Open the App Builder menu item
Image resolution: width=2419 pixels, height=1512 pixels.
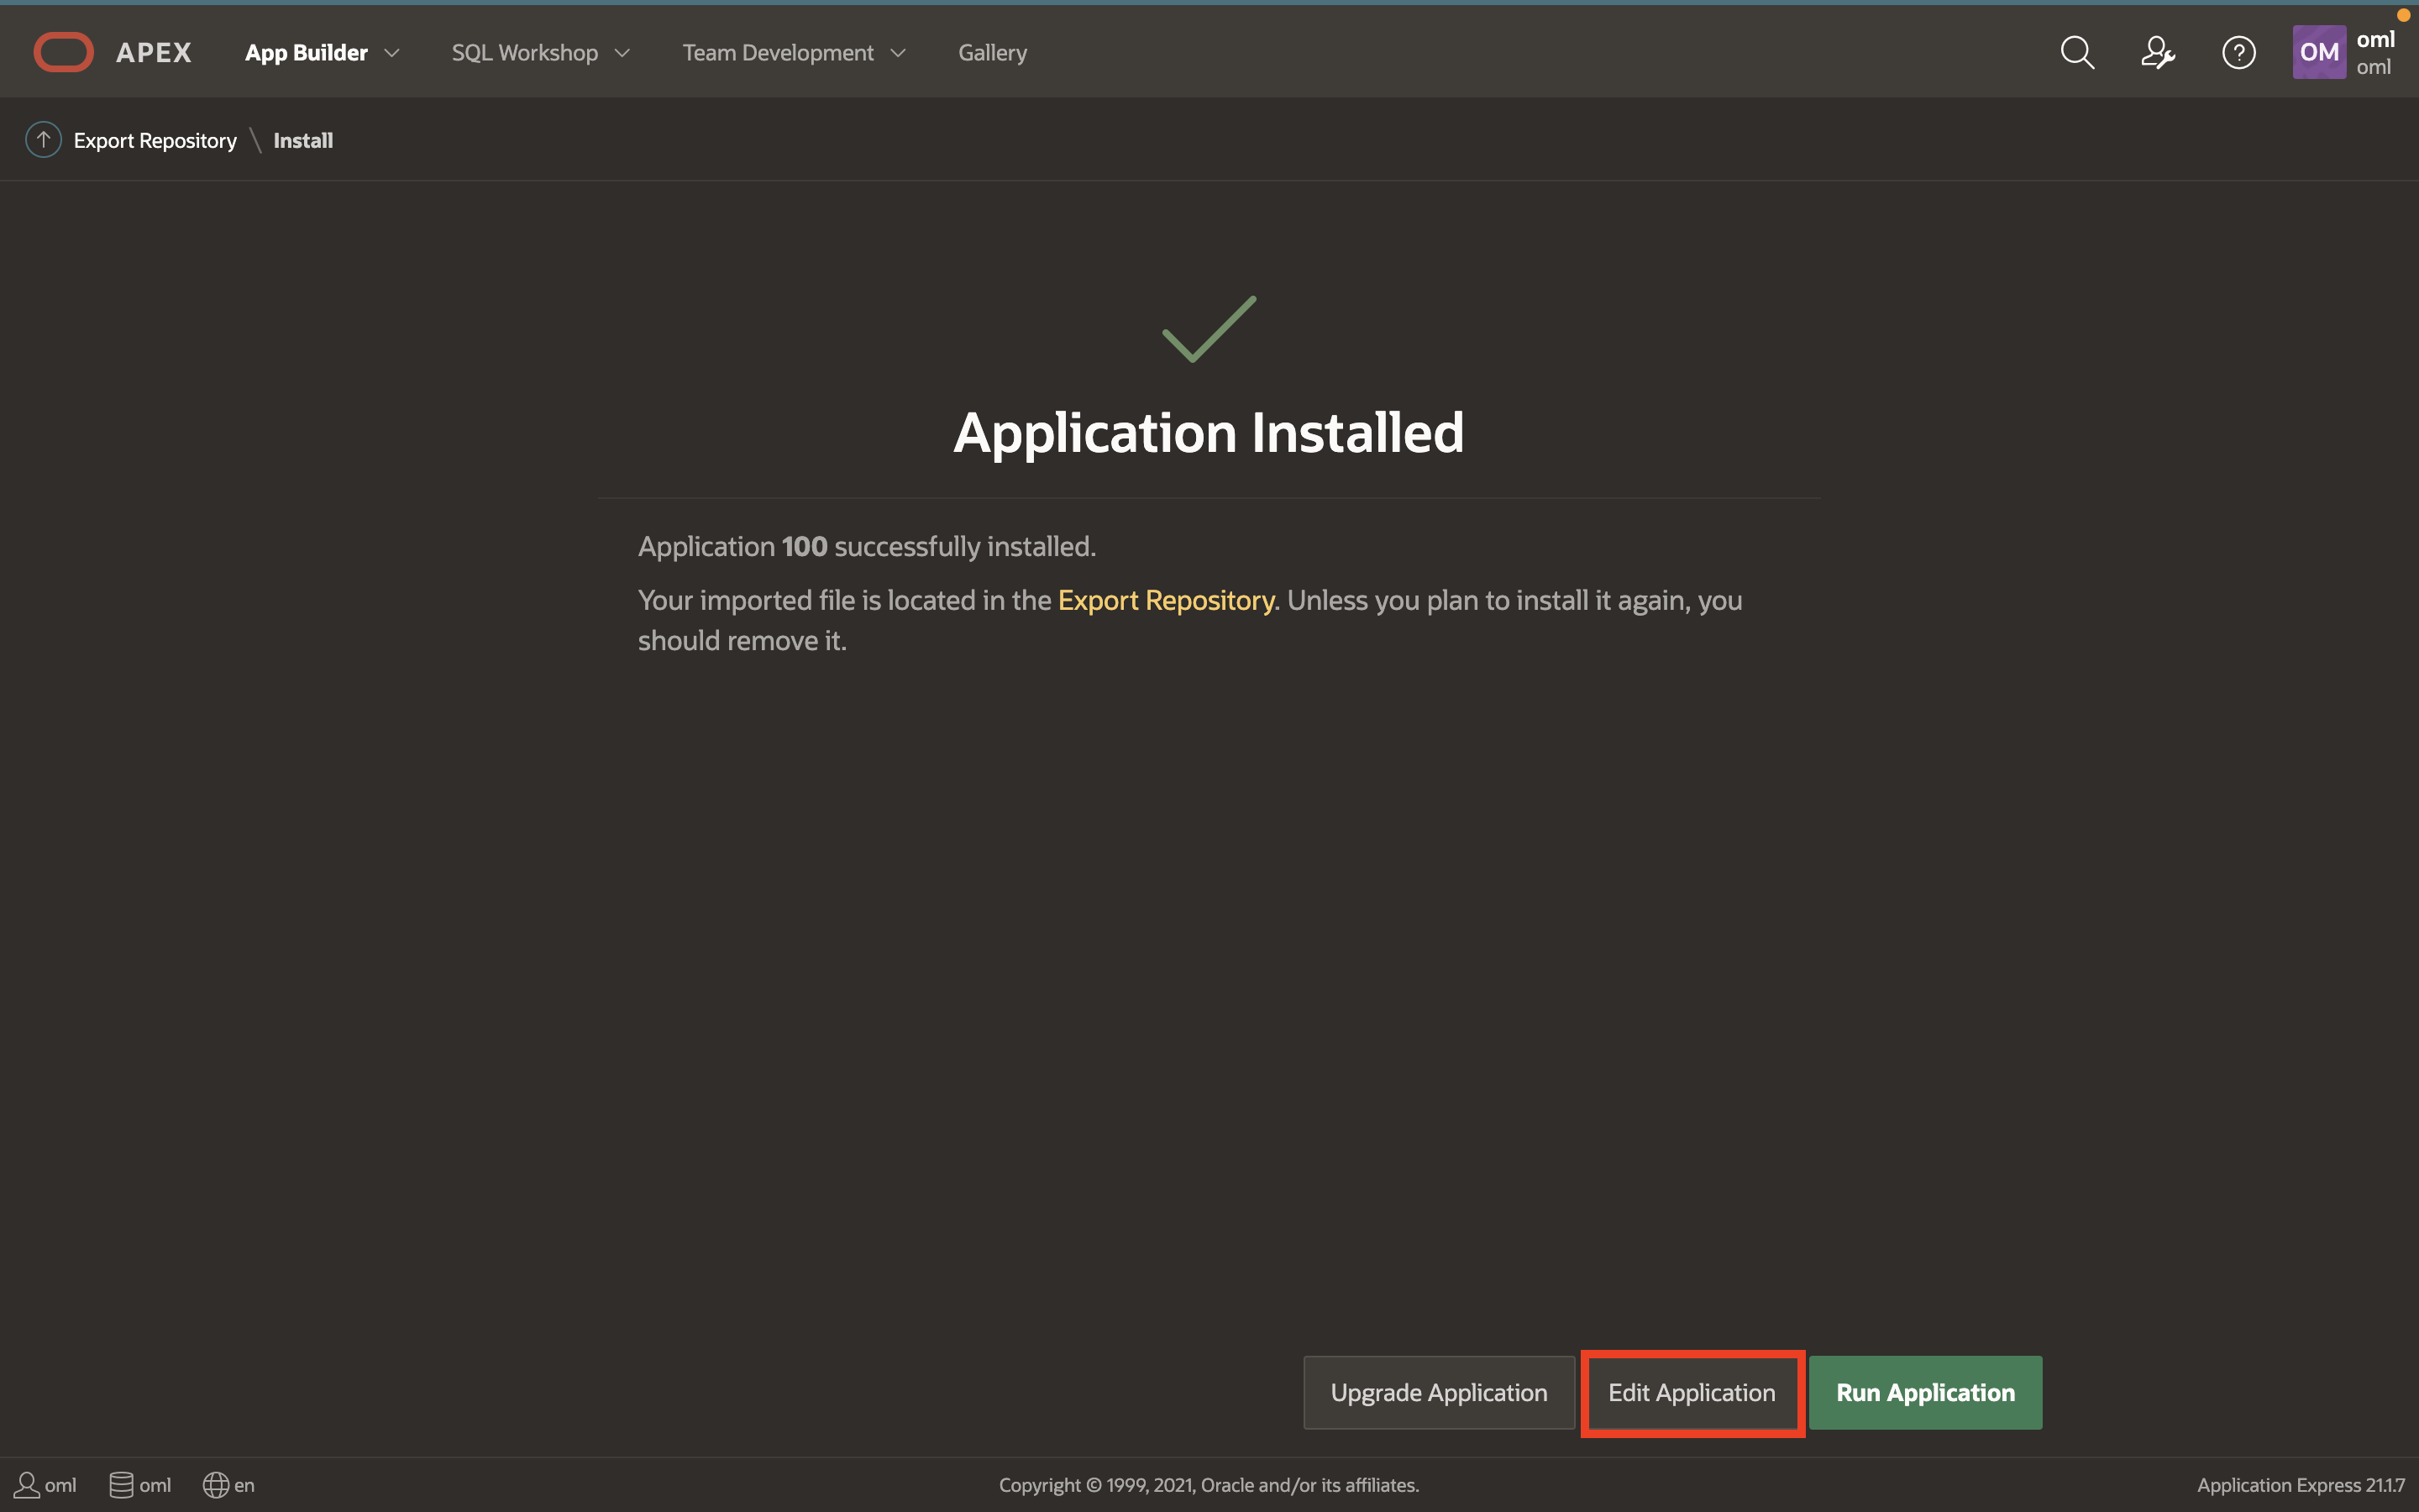click(x=306, y=53)
